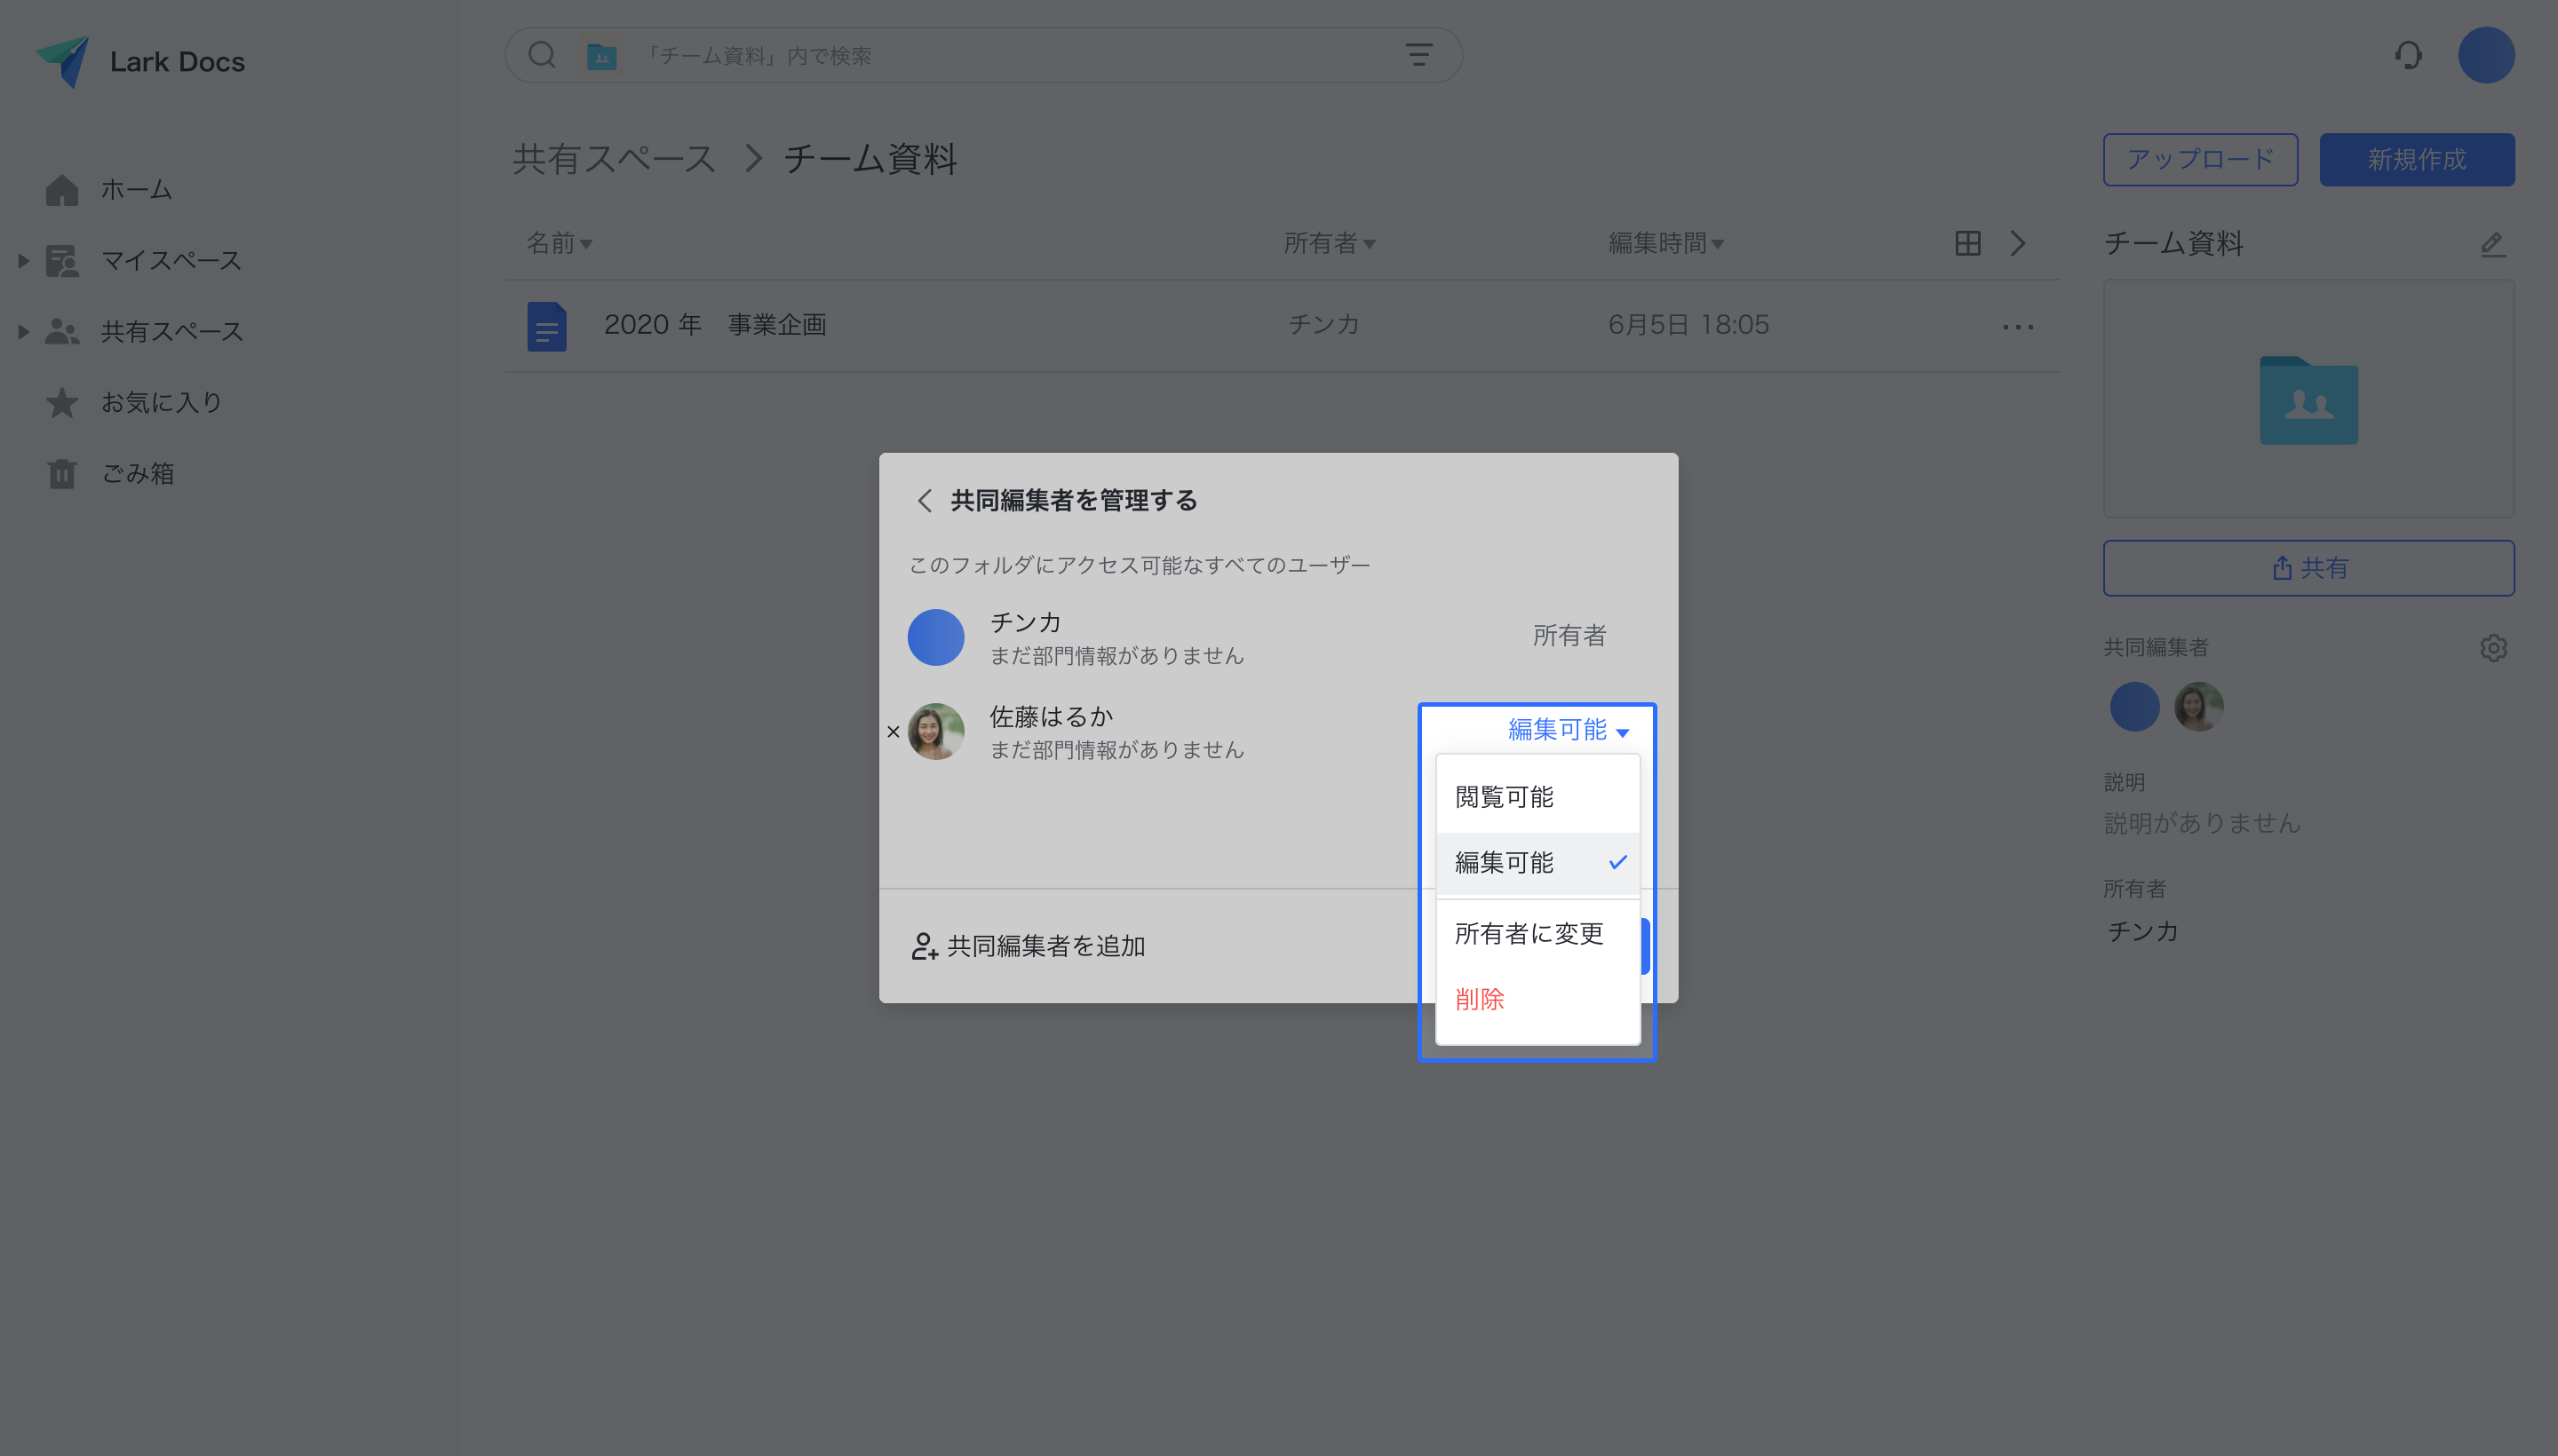Image resolution: width=2558 pixels, height=1456 pixels.
Task: Open ごみ箱 in the sidebar
Action: click(x=137, y=473)
